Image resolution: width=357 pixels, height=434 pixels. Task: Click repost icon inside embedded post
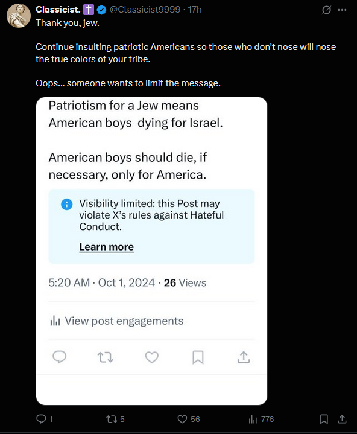(106, 357)
